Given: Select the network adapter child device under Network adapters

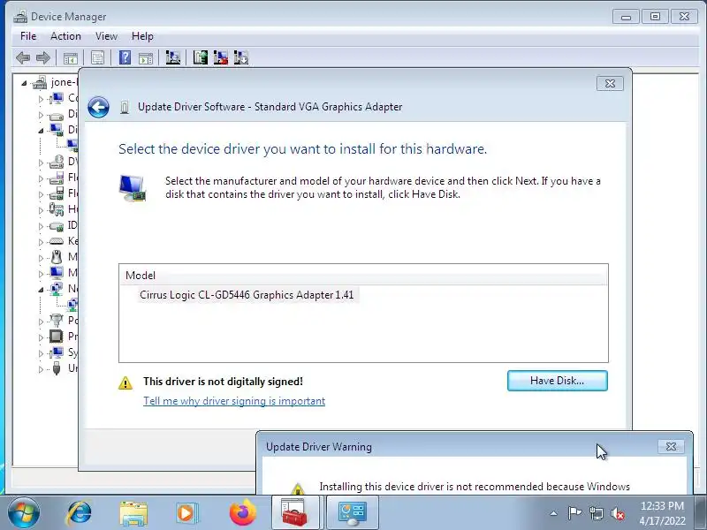Looking at the screenshot, I should point(72,305).
